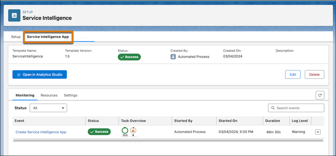Click Open in Analytics Studio button
Viewport: 336px width, 156px height.
39,74
